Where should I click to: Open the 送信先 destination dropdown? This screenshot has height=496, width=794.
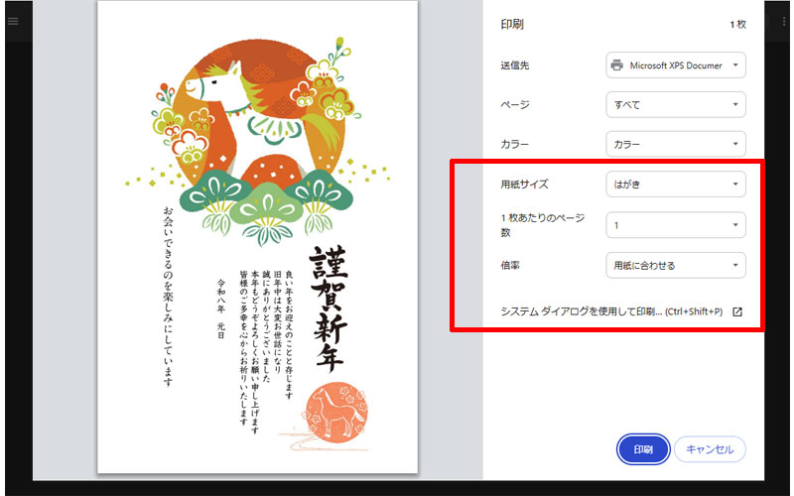676,65
